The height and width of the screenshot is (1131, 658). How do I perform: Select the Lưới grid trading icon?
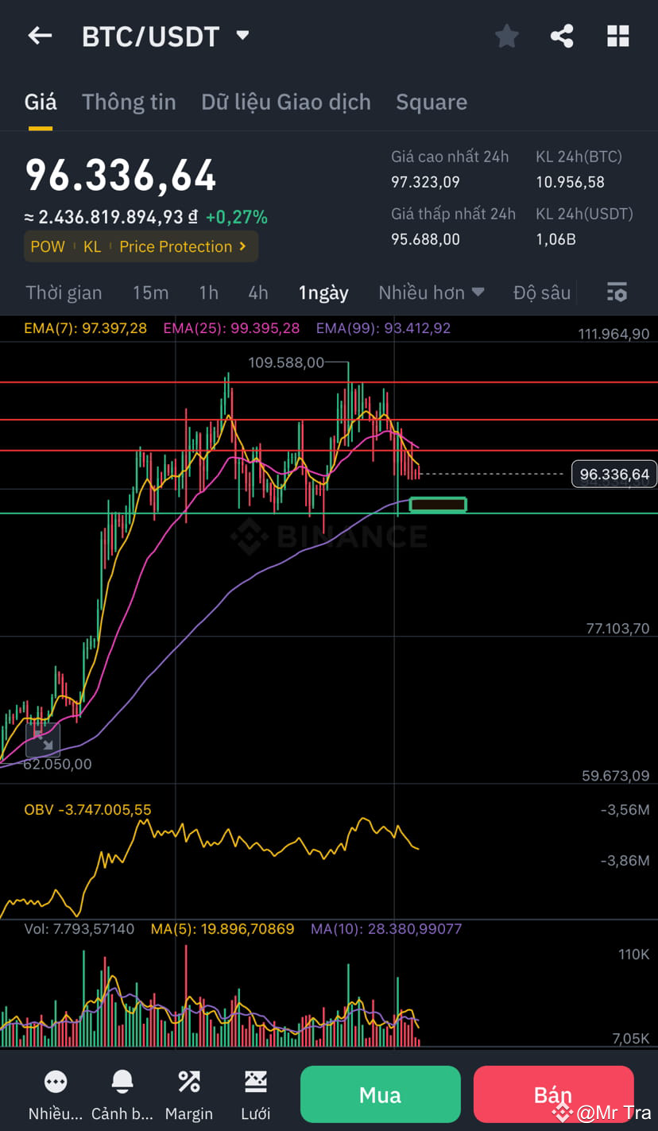[256, 1093]
